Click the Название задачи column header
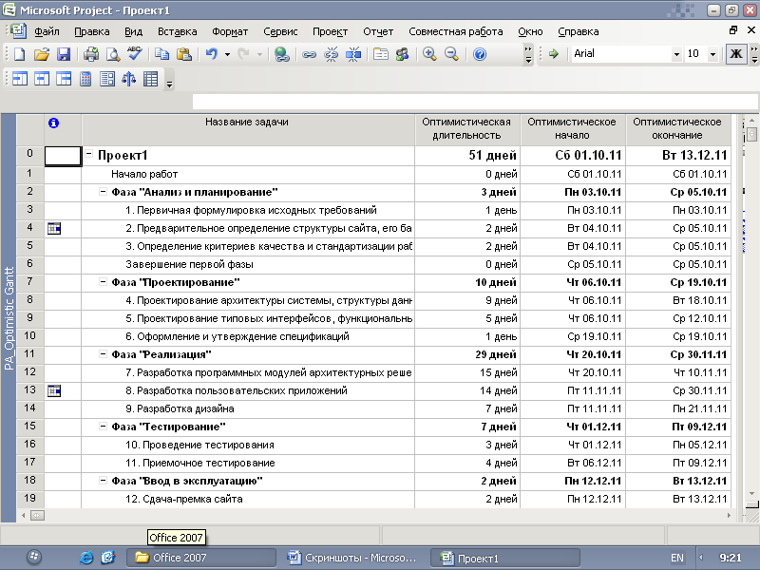The width and height of the screenshot is (760, 570). pyautogui.click(x=247, y=122)
